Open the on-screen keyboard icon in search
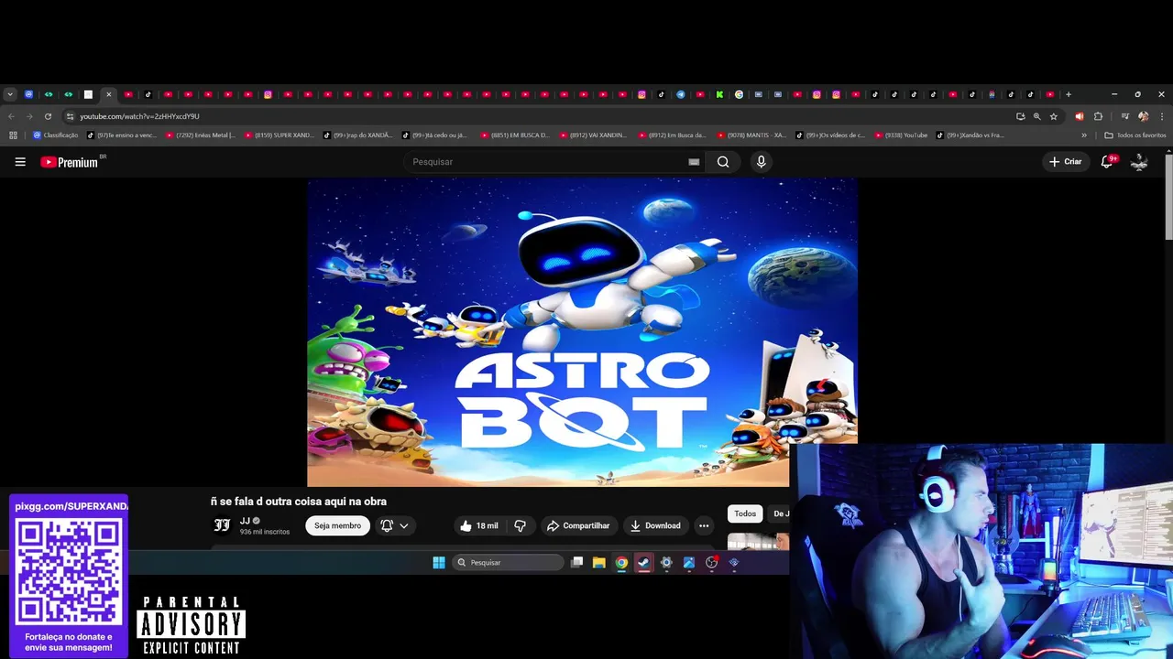This screenshot has height=659, width=1173. pos(694,162)
